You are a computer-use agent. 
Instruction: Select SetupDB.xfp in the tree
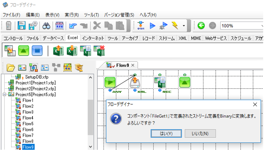[37, 77]
